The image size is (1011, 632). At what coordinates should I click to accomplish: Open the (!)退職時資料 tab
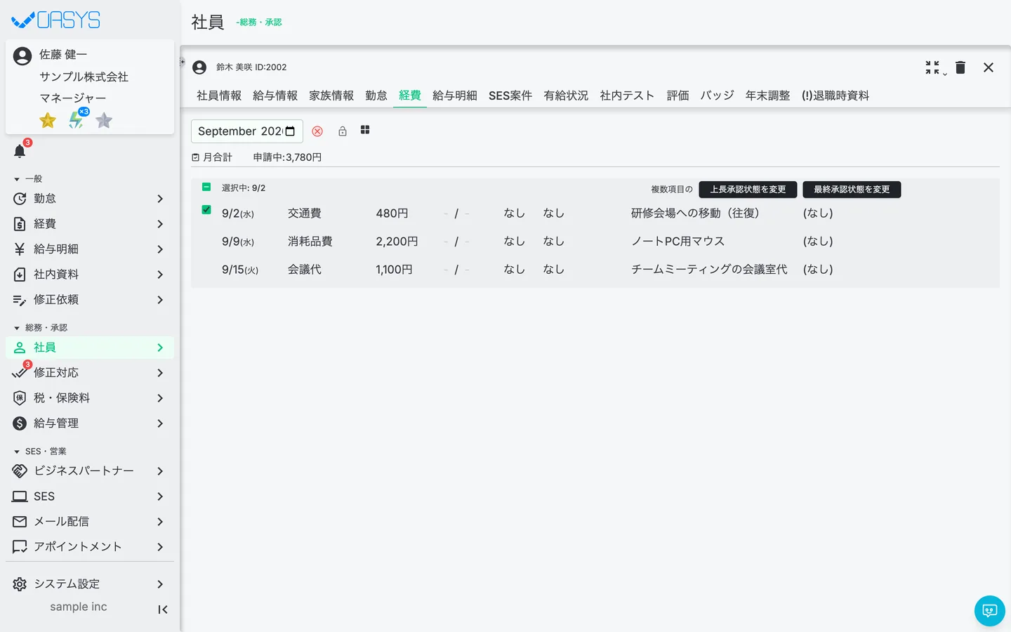point(835,96)
